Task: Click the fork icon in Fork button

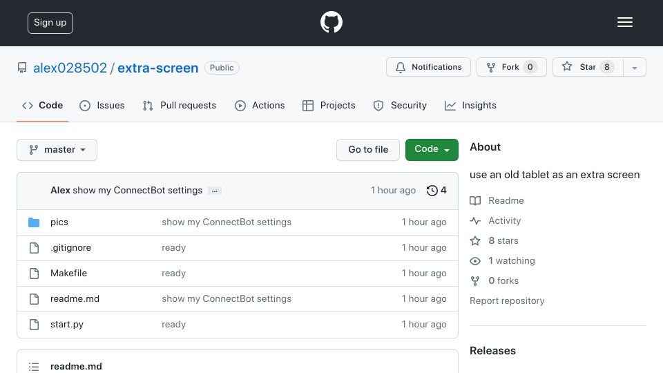Action: coord(491,67)
